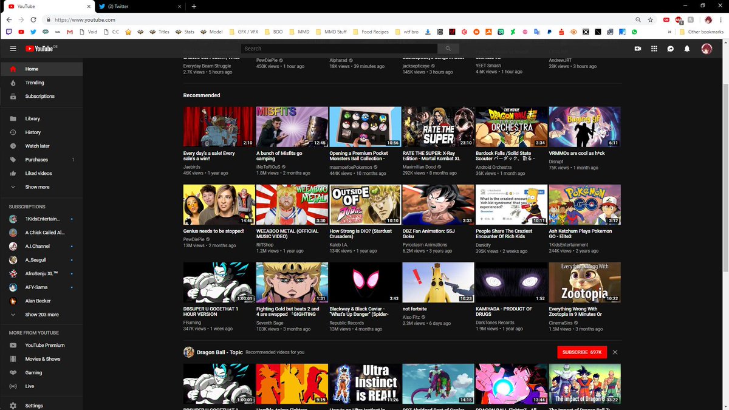Bookmark this page with the star
This screenshot has height=410, width=729.
tap(651, 19)
